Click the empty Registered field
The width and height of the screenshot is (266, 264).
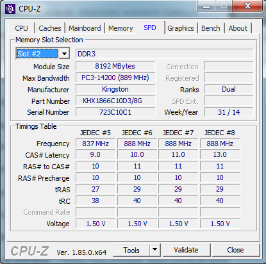(x=229, y=78)
